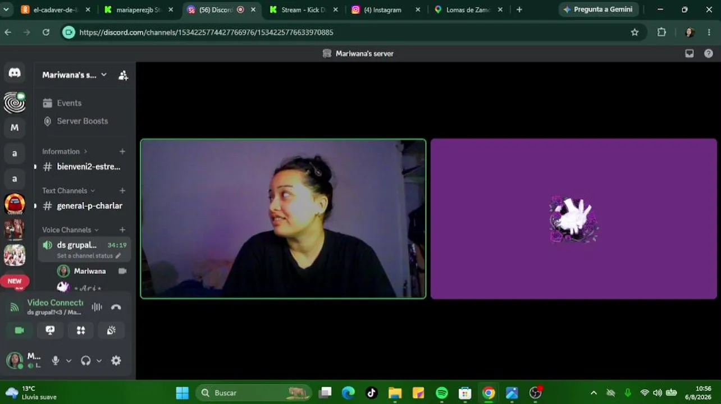Open User Settings gear

(116, 361)
